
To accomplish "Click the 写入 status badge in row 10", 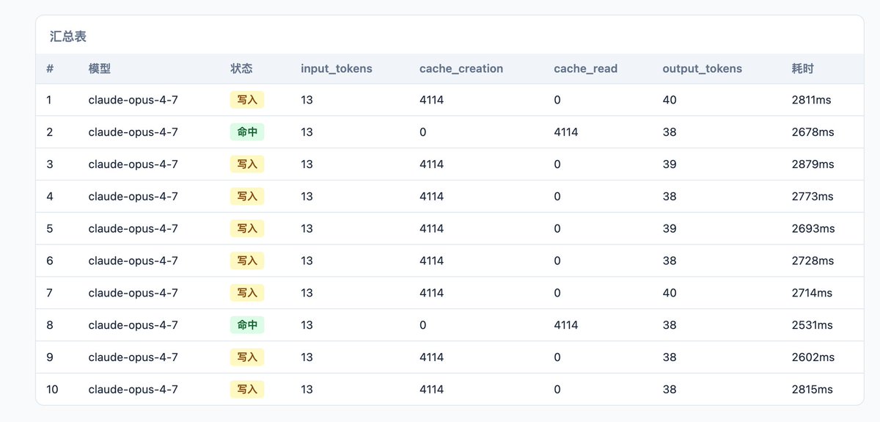I will 247,389.
